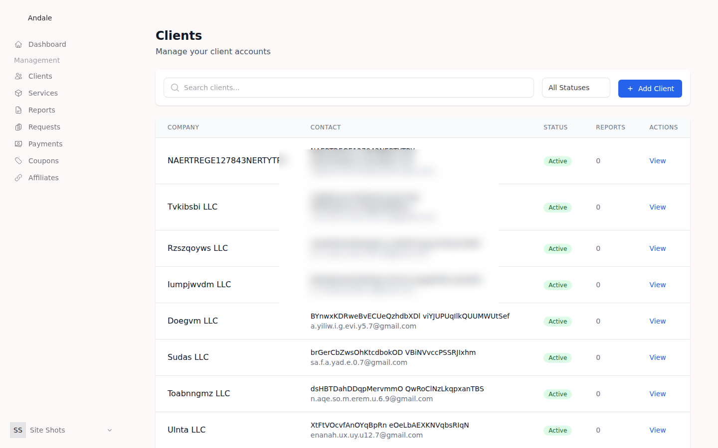The image size is (718, 448).
Task: Click the Requests clipboard icon
Action: coord(18,127)
